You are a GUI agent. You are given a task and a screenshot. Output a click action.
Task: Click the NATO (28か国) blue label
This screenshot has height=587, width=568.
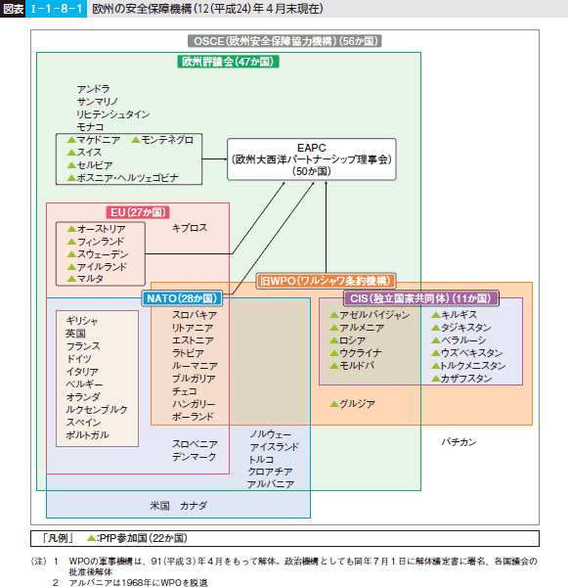(x=182, y=298)
